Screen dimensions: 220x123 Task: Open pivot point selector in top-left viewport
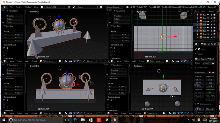pyautogui.click(x=66, y=61)
